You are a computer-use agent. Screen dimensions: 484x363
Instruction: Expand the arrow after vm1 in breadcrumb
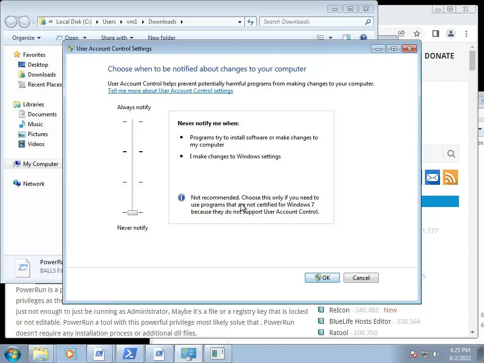(143, 22)
